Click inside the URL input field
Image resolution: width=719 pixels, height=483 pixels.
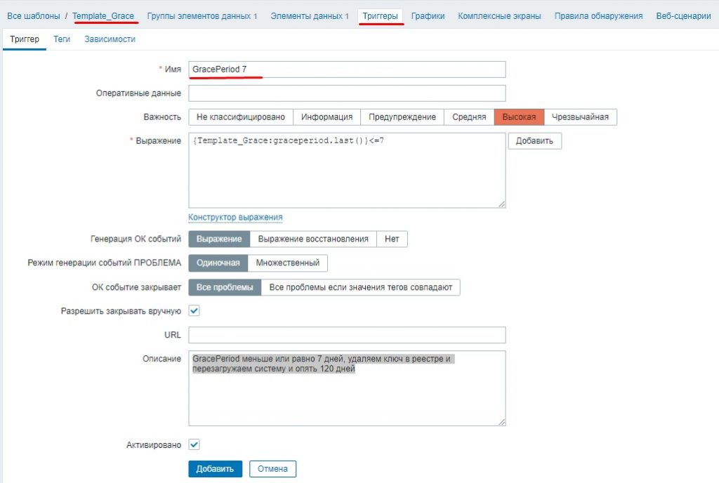click(x=347, y=335)
